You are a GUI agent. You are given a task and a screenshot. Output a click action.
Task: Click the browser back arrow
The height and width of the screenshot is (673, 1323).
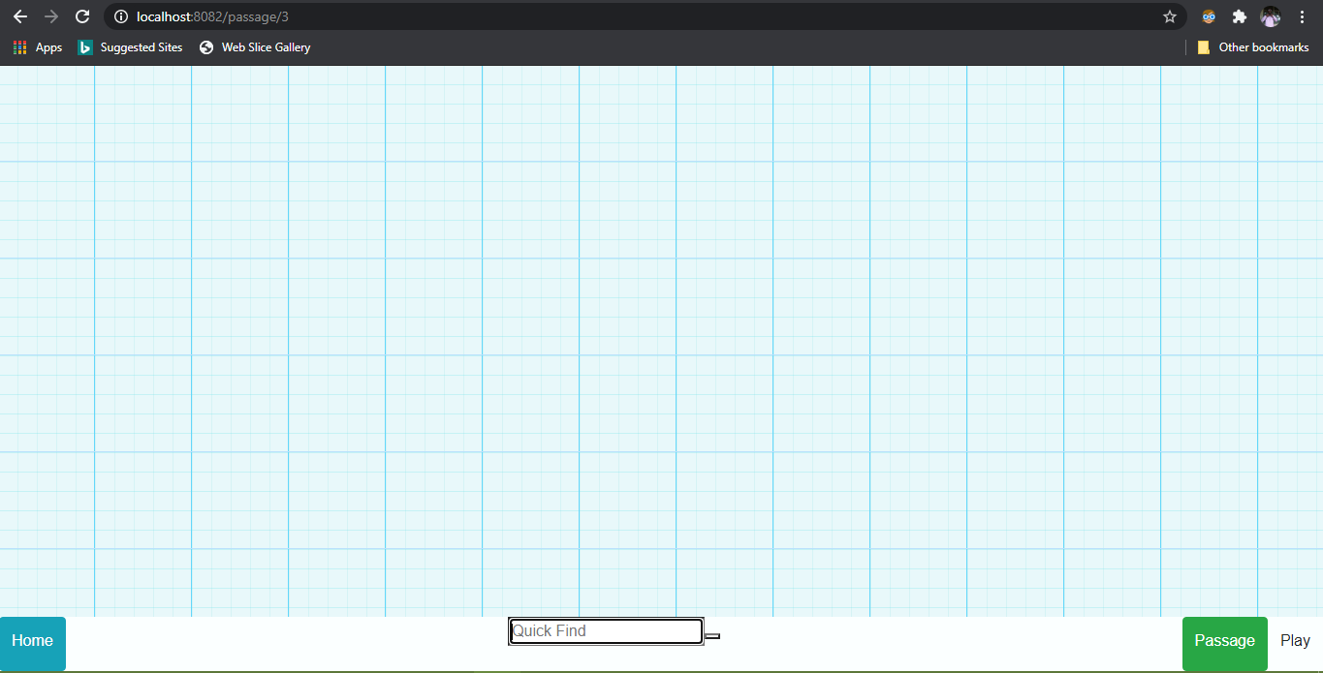[20, 16]
